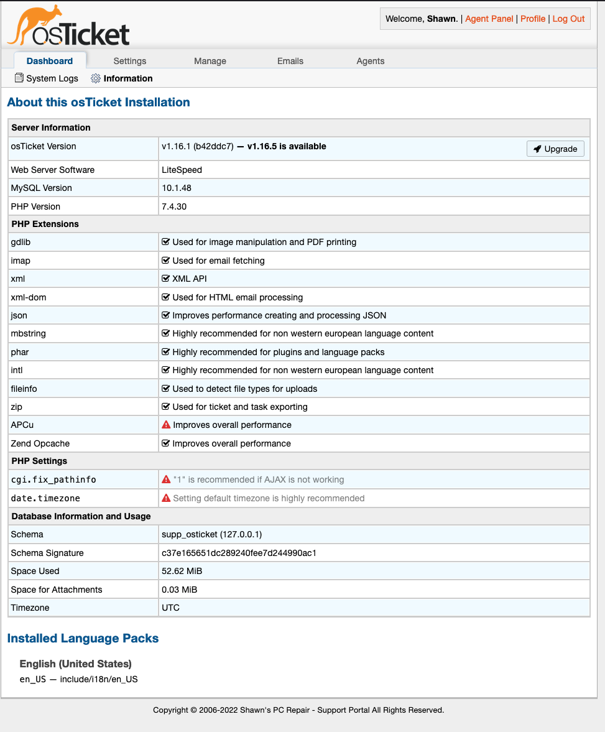Click the 'PHP Settings' section header
Viewport: 605px width, 732px height.
pyautogui.click(x=39, y=461)
